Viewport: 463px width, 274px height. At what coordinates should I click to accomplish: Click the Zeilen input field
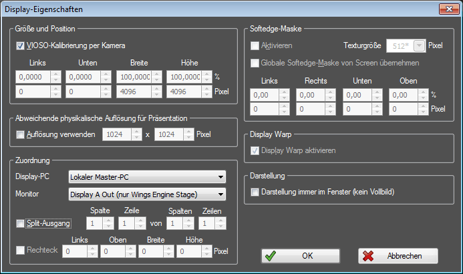click(207, 223)
